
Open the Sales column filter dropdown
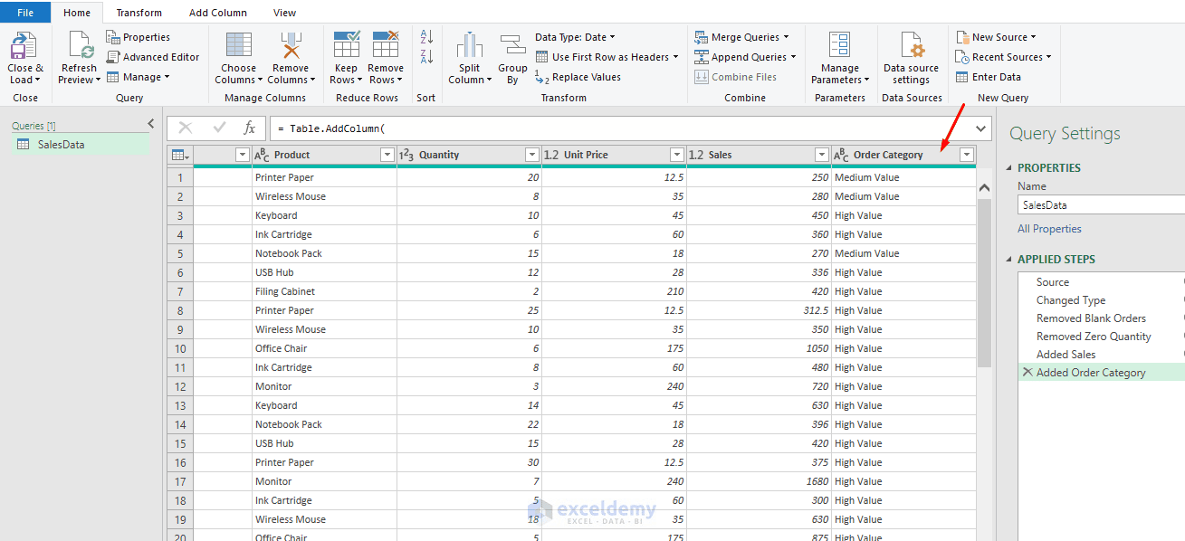821,155
